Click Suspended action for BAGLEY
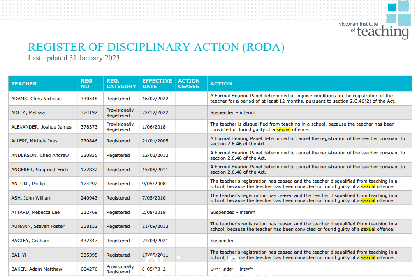 pos(222,241)
